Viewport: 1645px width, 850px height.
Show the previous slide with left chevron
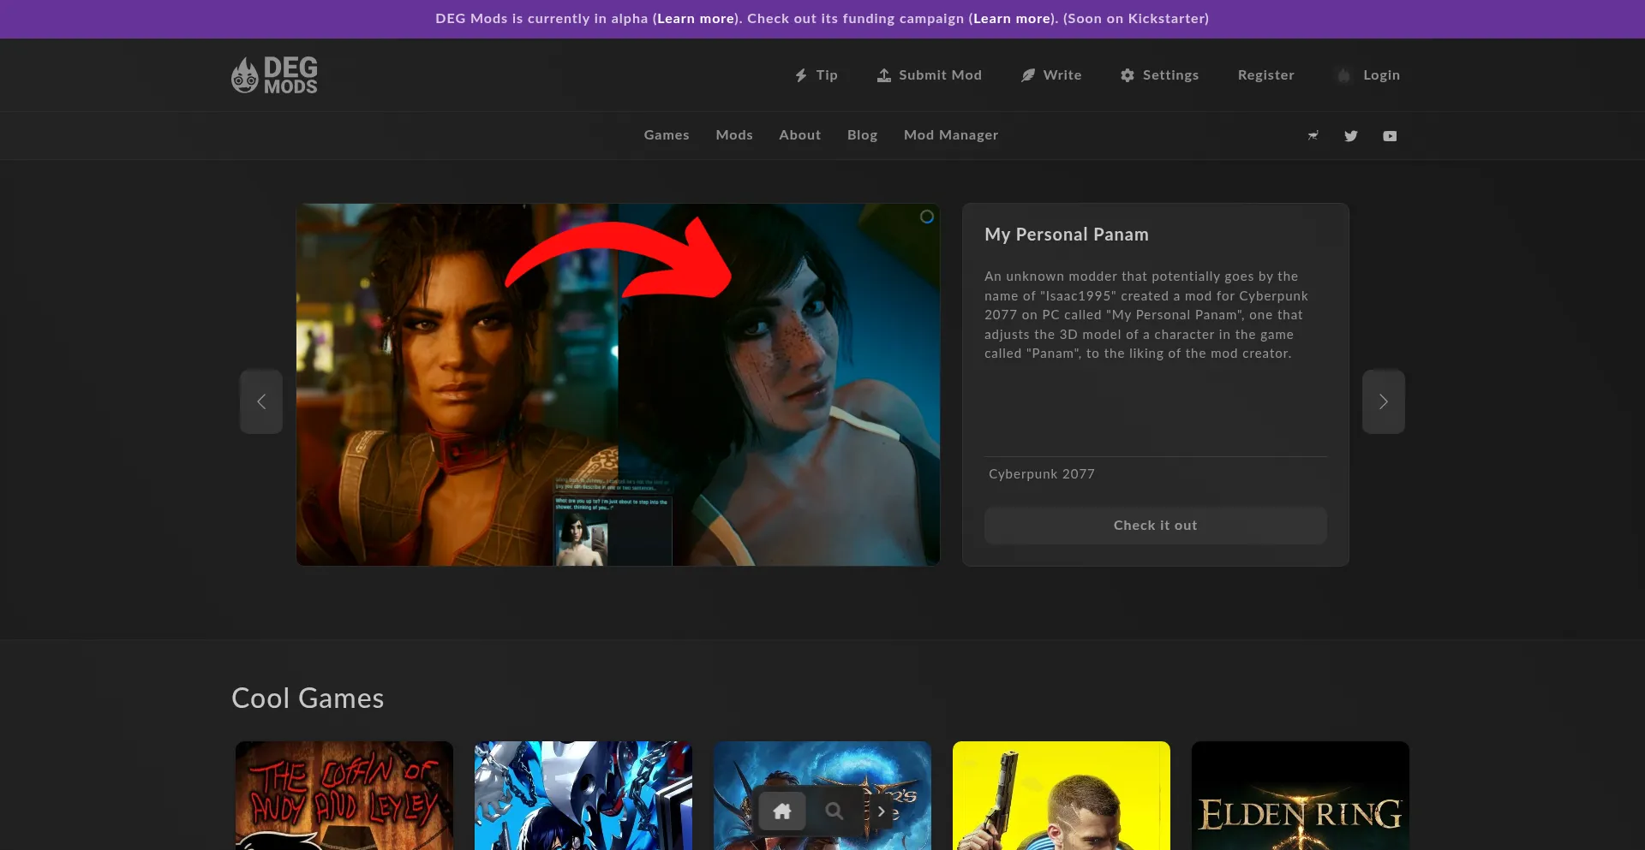(261, 401)
